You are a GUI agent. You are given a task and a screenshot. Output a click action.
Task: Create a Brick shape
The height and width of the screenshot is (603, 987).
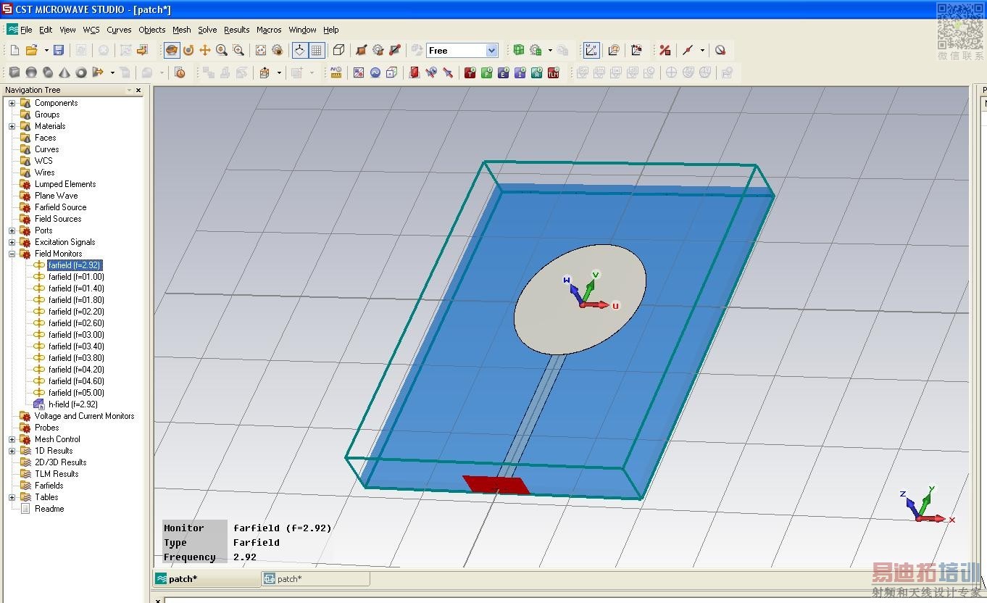14,72
